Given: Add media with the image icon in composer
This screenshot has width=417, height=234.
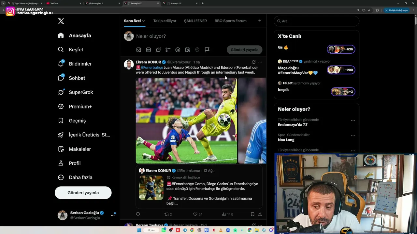Looking at the screenshot, I should click(139, 50).
